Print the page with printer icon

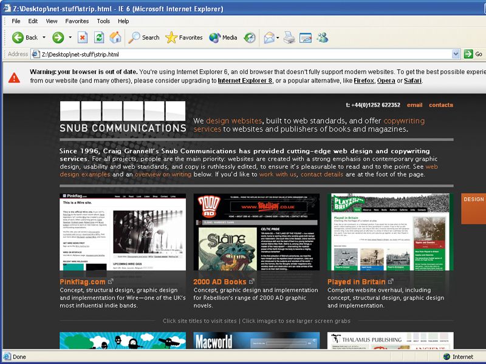pos(289,38)
